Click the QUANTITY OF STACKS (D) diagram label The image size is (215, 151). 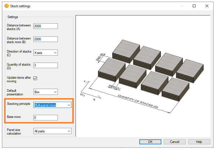coord(138,101)
